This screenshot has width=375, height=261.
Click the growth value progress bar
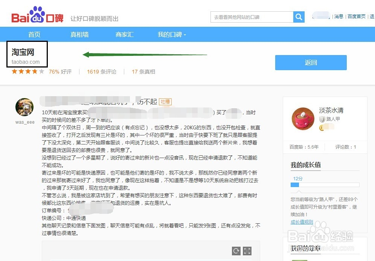pyautogui.click(x=325, y=185)
